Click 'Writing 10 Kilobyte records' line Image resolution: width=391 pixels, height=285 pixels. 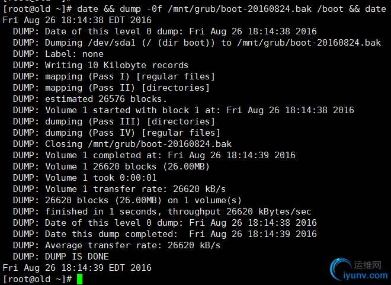click(x=101, y=65)
